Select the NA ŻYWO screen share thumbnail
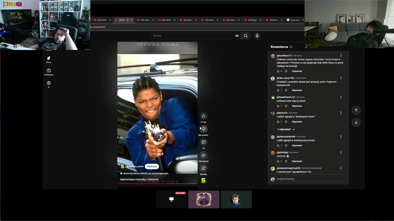 pyautogui.click(x=171, y=199)
